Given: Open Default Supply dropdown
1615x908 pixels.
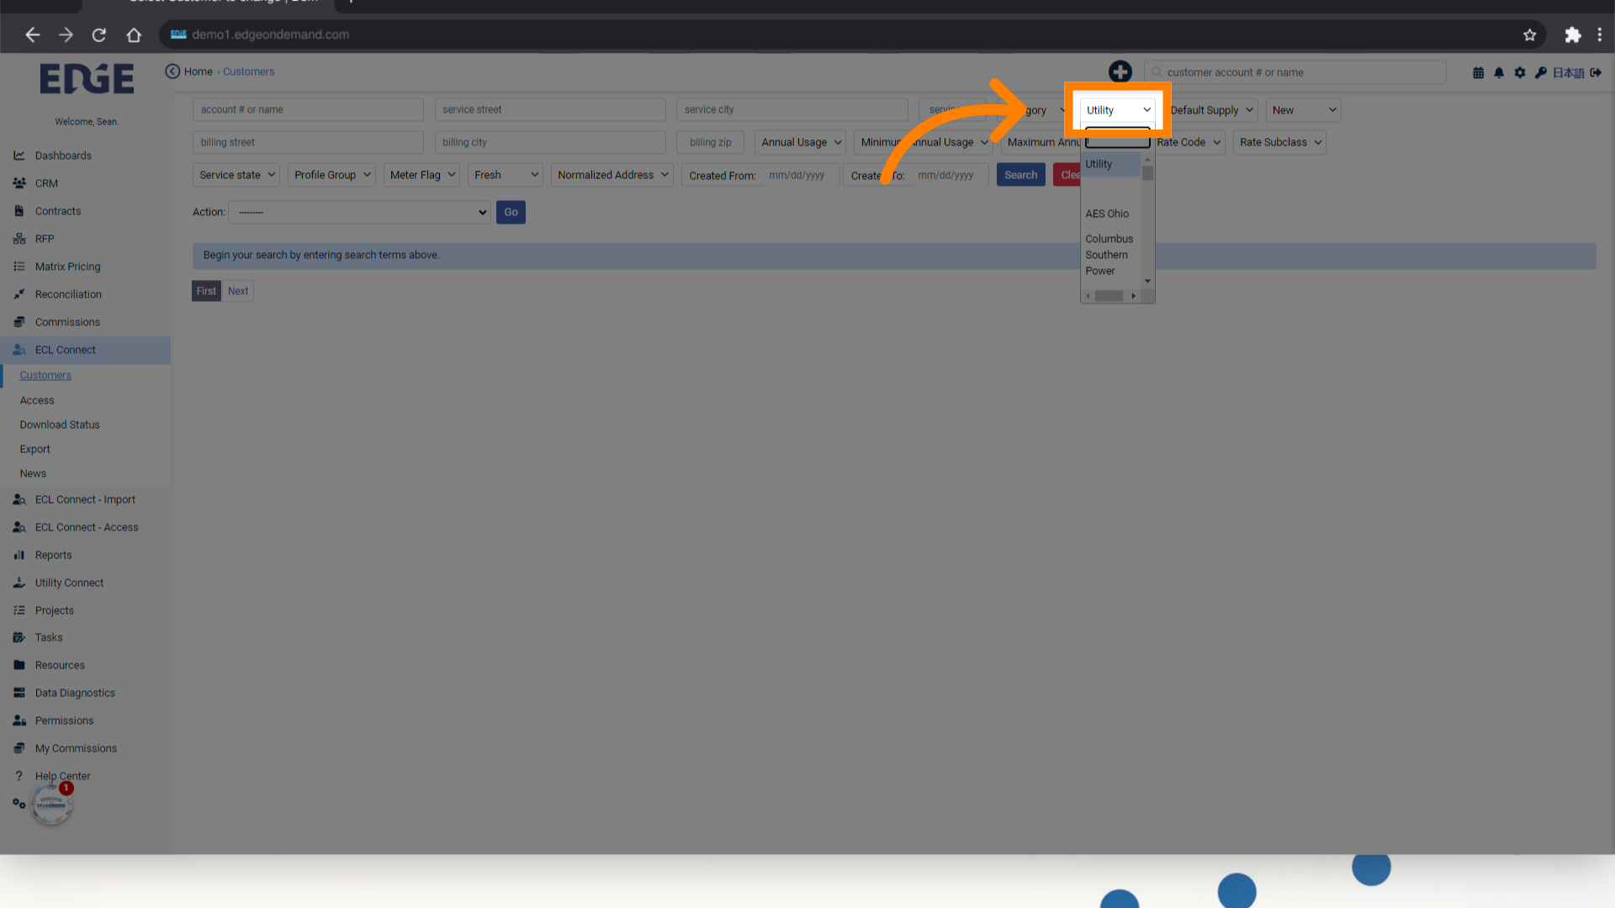Looking at the screenshot, I should coord(1211,110).
